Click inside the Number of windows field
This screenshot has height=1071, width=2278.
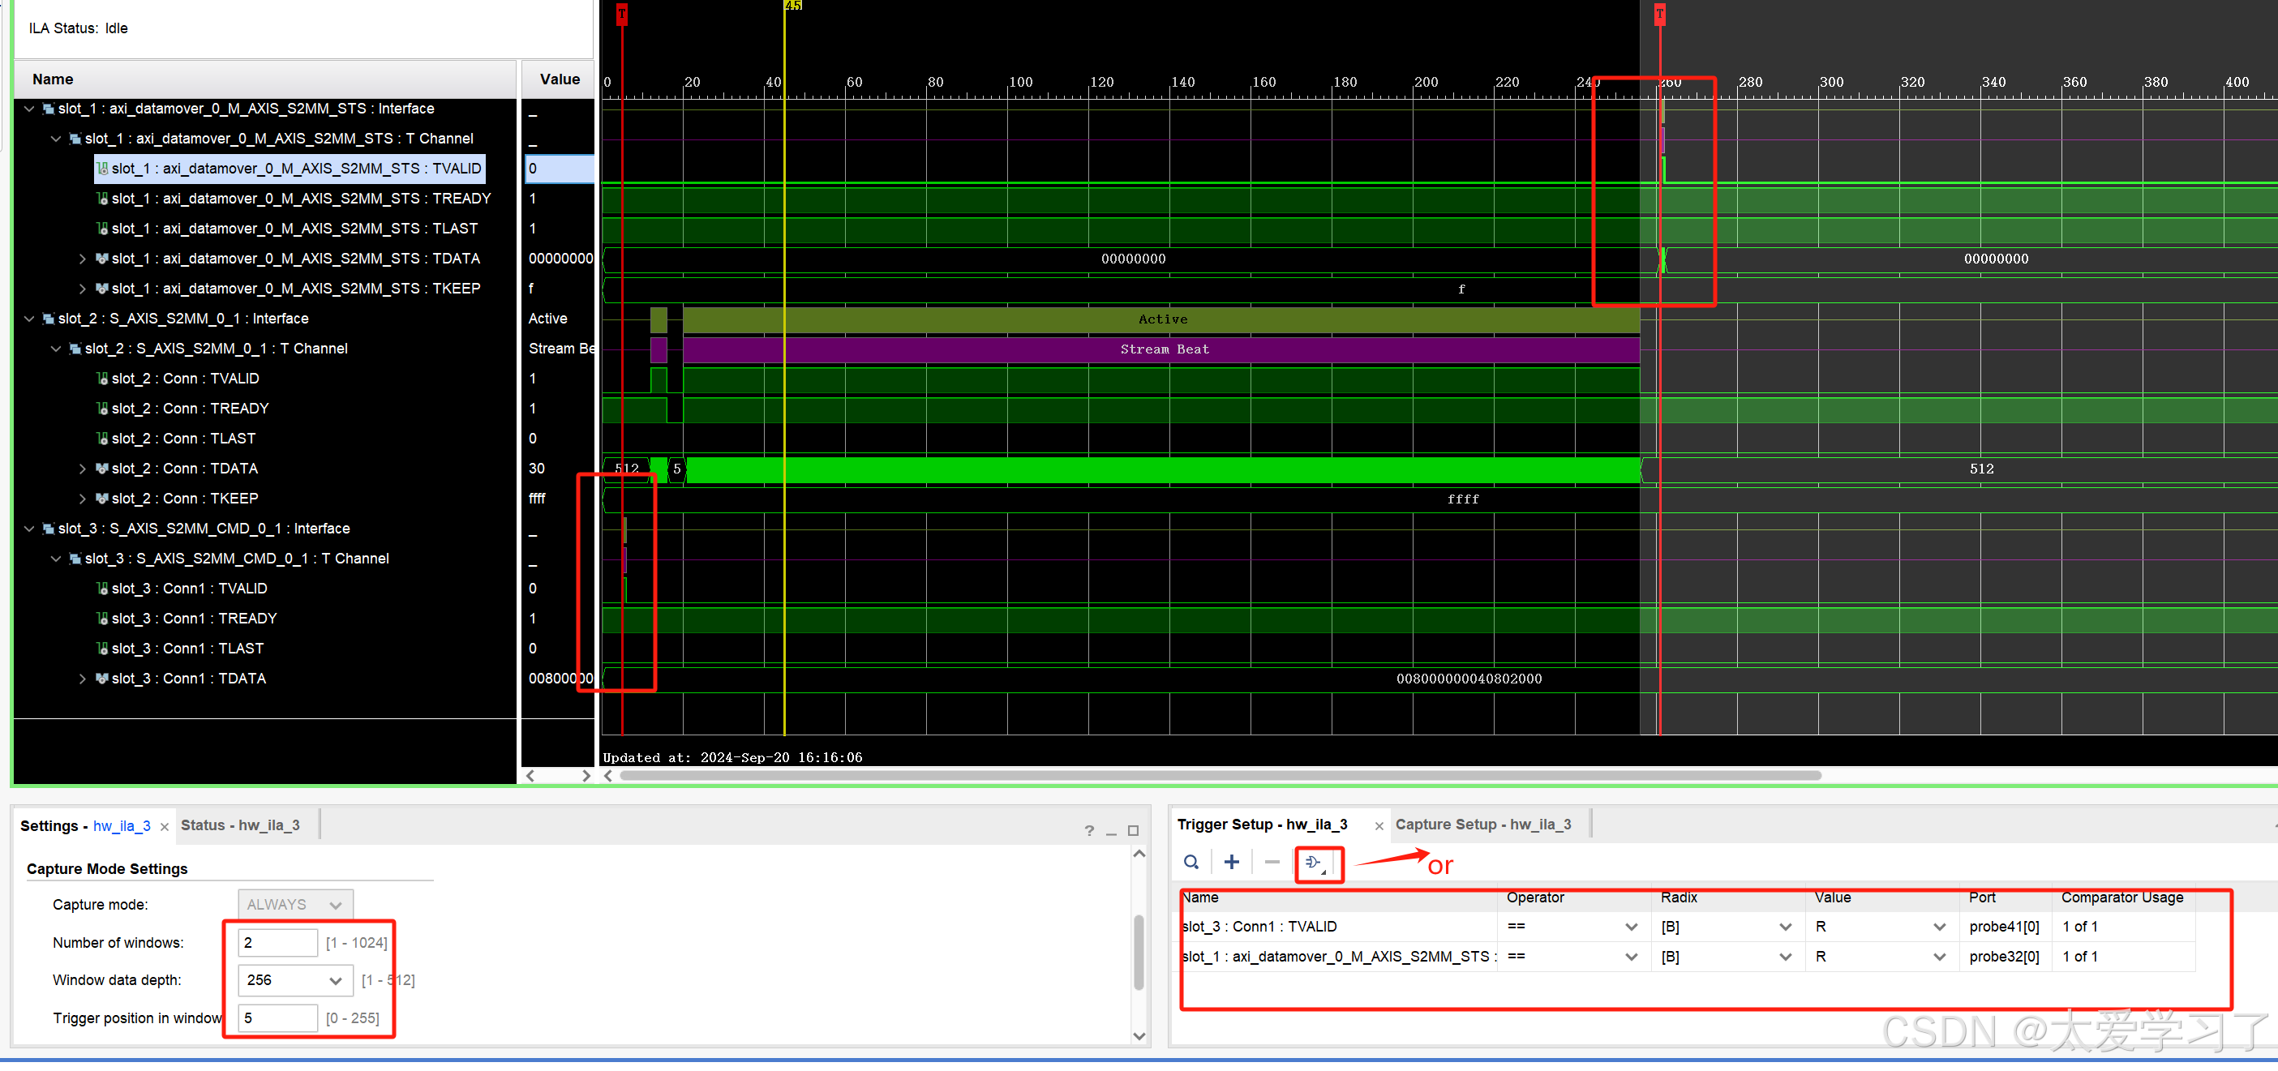point(277,942)
